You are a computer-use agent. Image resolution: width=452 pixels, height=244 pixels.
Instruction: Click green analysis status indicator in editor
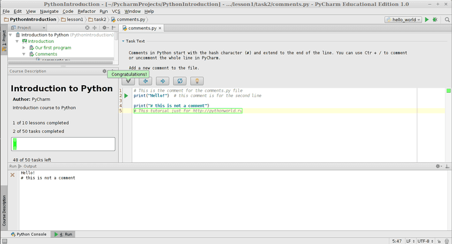pos(448,91)
